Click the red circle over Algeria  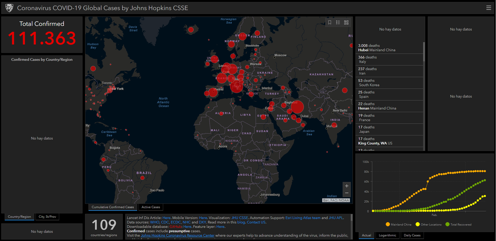pyautogui.click(x=221, y=113)
